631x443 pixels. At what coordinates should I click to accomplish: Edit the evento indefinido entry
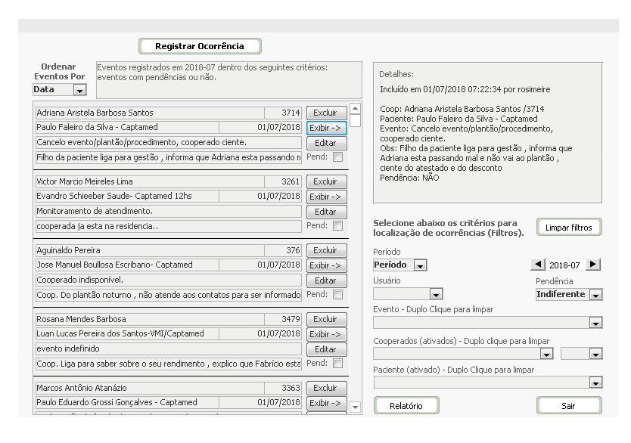pos(326,349)
